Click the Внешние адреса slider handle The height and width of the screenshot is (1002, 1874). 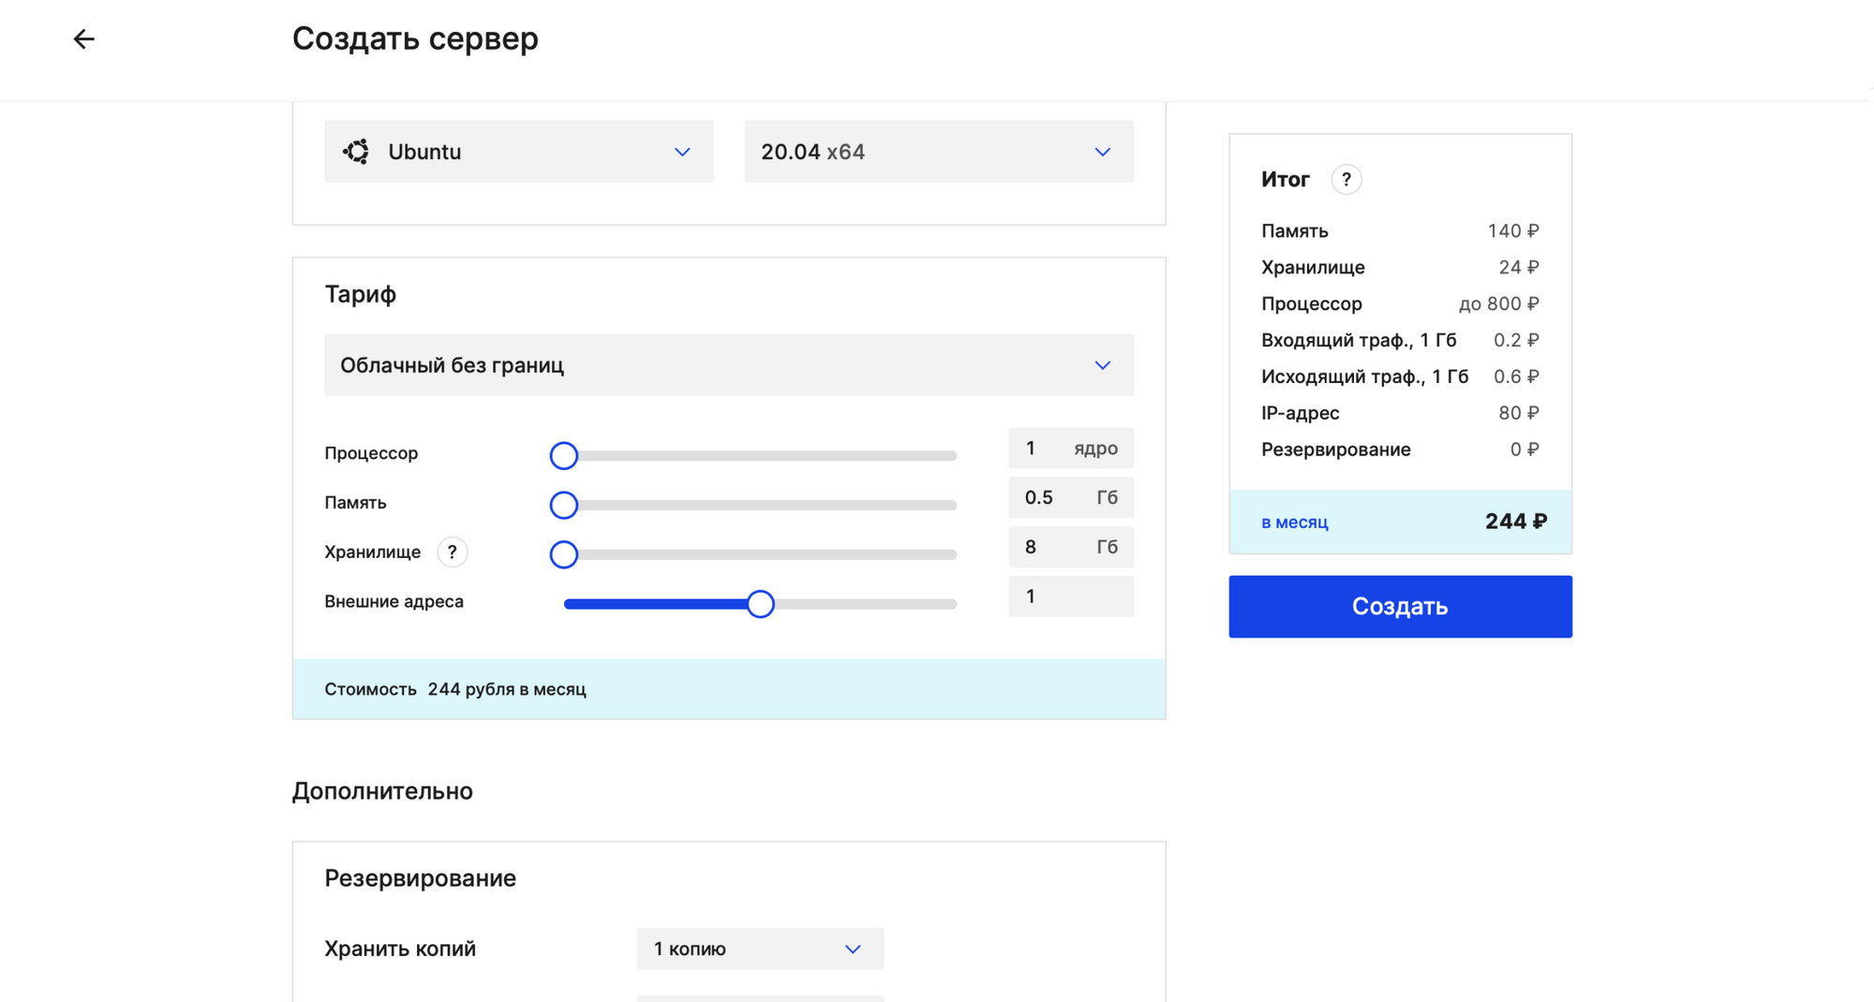click(760, 604)
